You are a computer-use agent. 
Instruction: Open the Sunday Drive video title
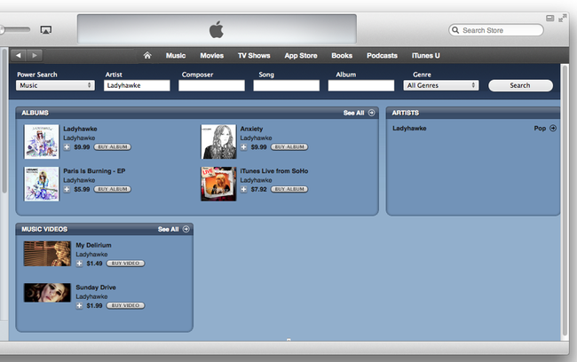(x=96, y=287)
